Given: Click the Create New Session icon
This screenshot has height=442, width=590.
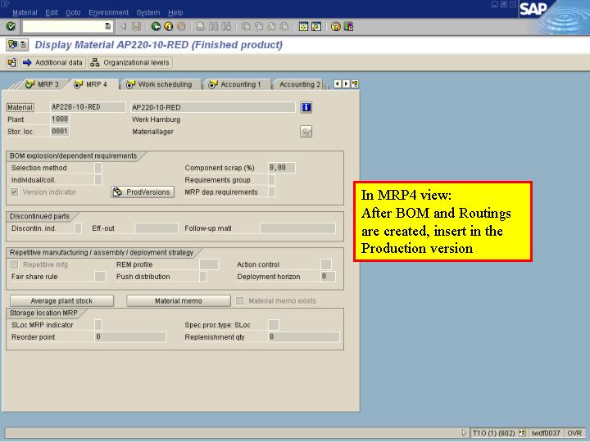Looking at the screenshot, I should (303, 26).
